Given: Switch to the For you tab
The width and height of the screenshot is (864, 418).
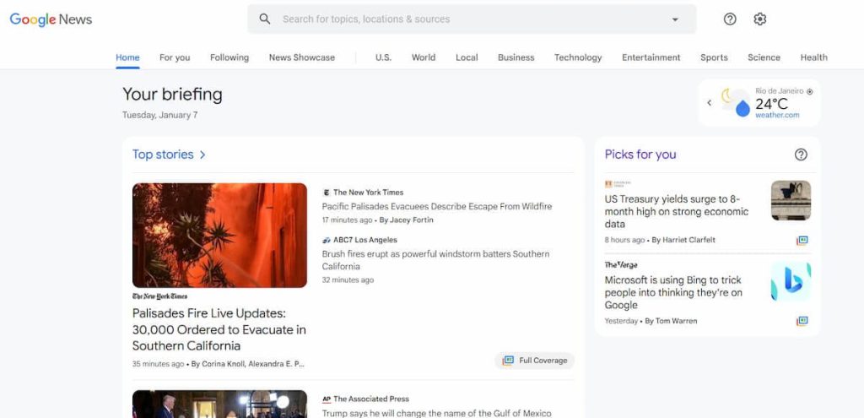Looking at the screenshot, I should [x=175, y=57].
